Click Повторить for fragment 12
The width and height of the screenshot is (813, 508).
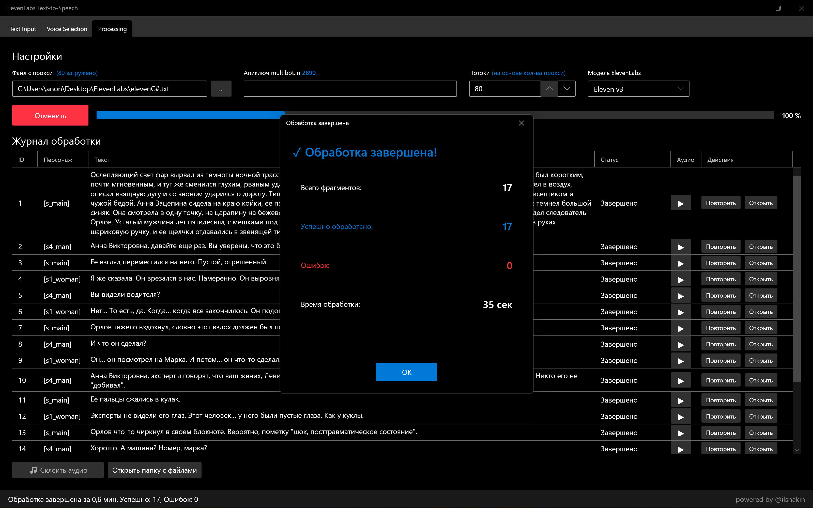tap(720, 416)
